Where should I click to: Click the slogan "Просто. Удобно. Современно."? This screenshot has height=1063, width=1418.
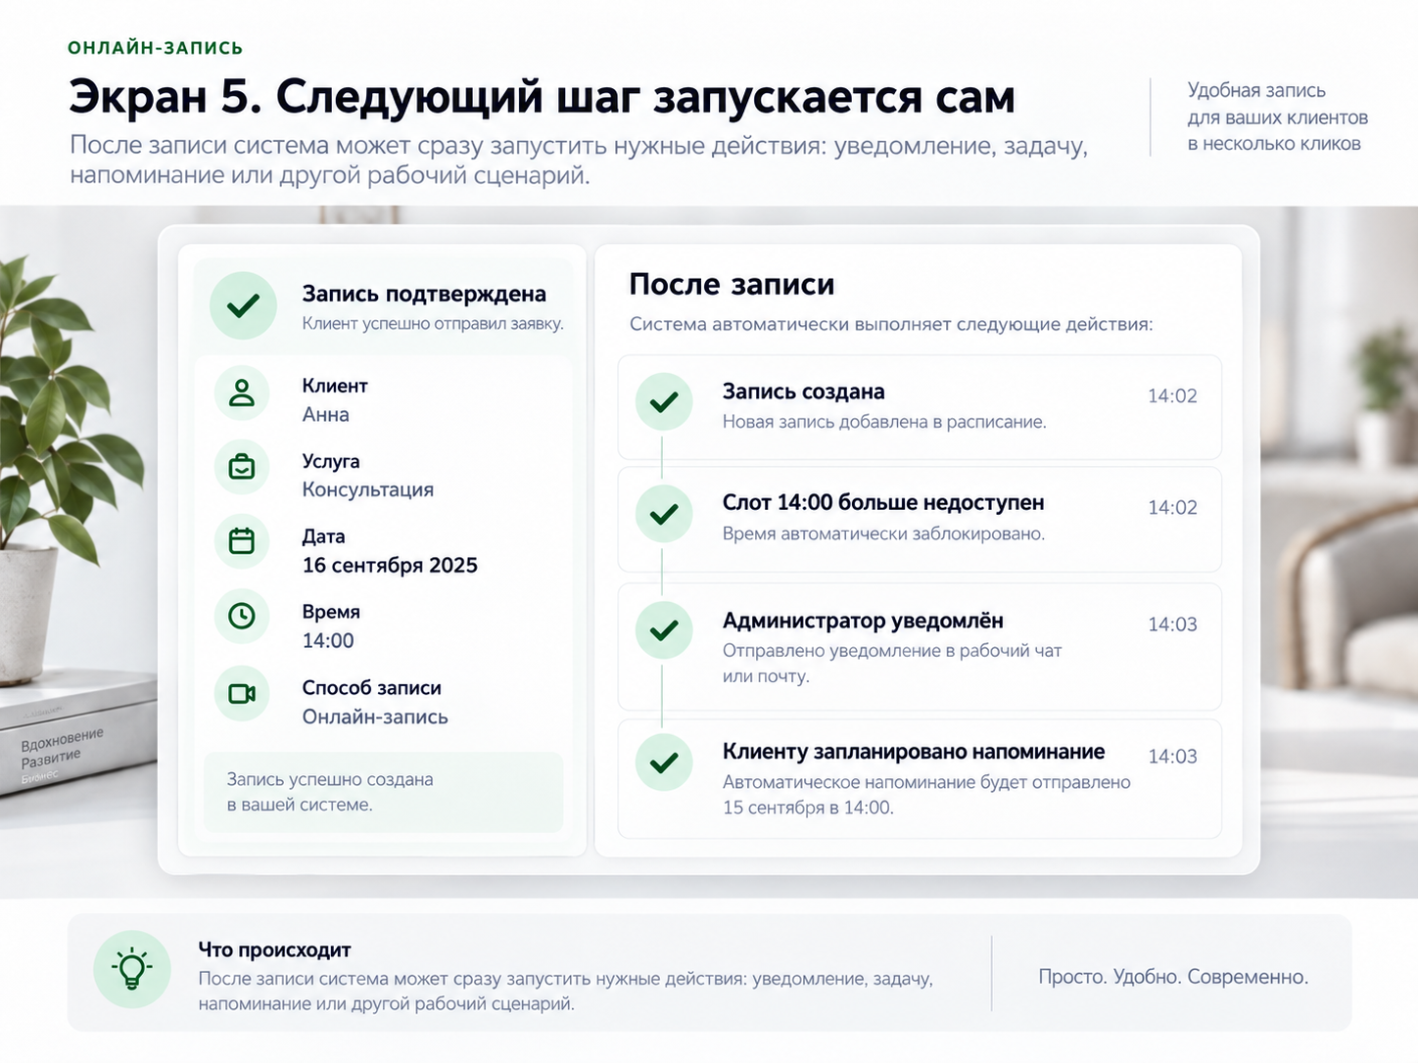1173,977
